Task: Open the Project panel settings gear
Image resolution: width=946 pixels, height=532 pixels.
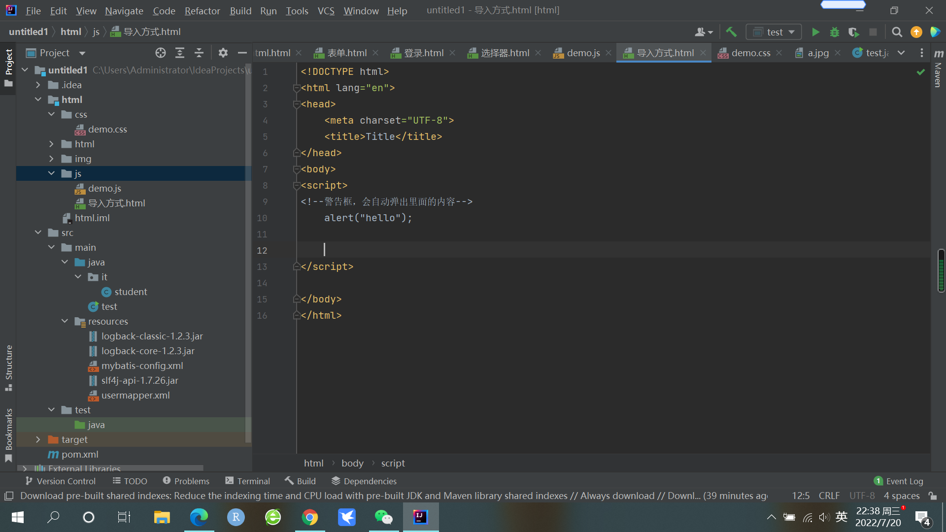Action: 223,53
